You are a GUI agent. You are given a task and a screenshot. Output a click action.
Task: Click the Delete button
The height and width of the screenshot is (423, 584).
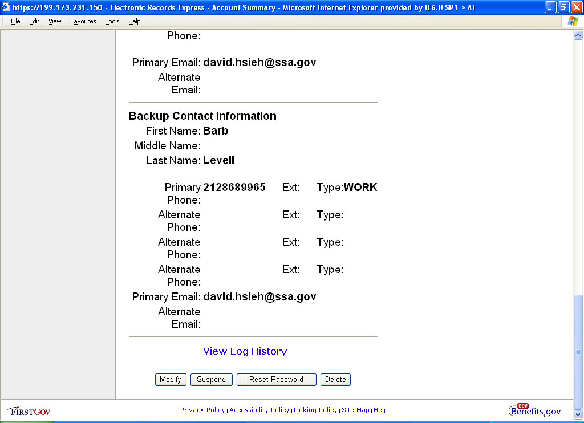point(335,380)
